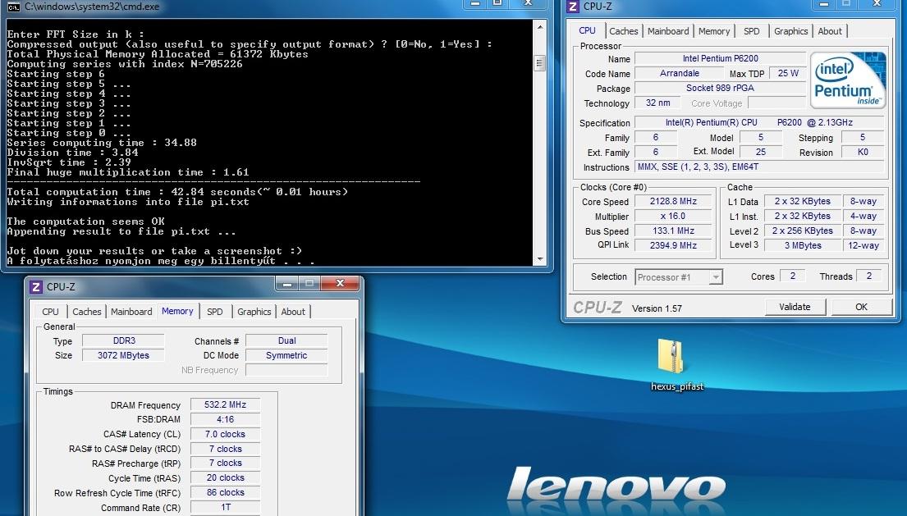Click the Intel Pentium inside logo
The height and width of the screenshot is (516, 907).
click(848, 80)
